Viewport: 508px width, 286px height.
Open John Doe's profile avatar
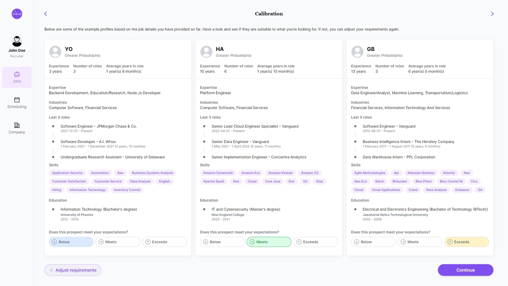[17, 41]
